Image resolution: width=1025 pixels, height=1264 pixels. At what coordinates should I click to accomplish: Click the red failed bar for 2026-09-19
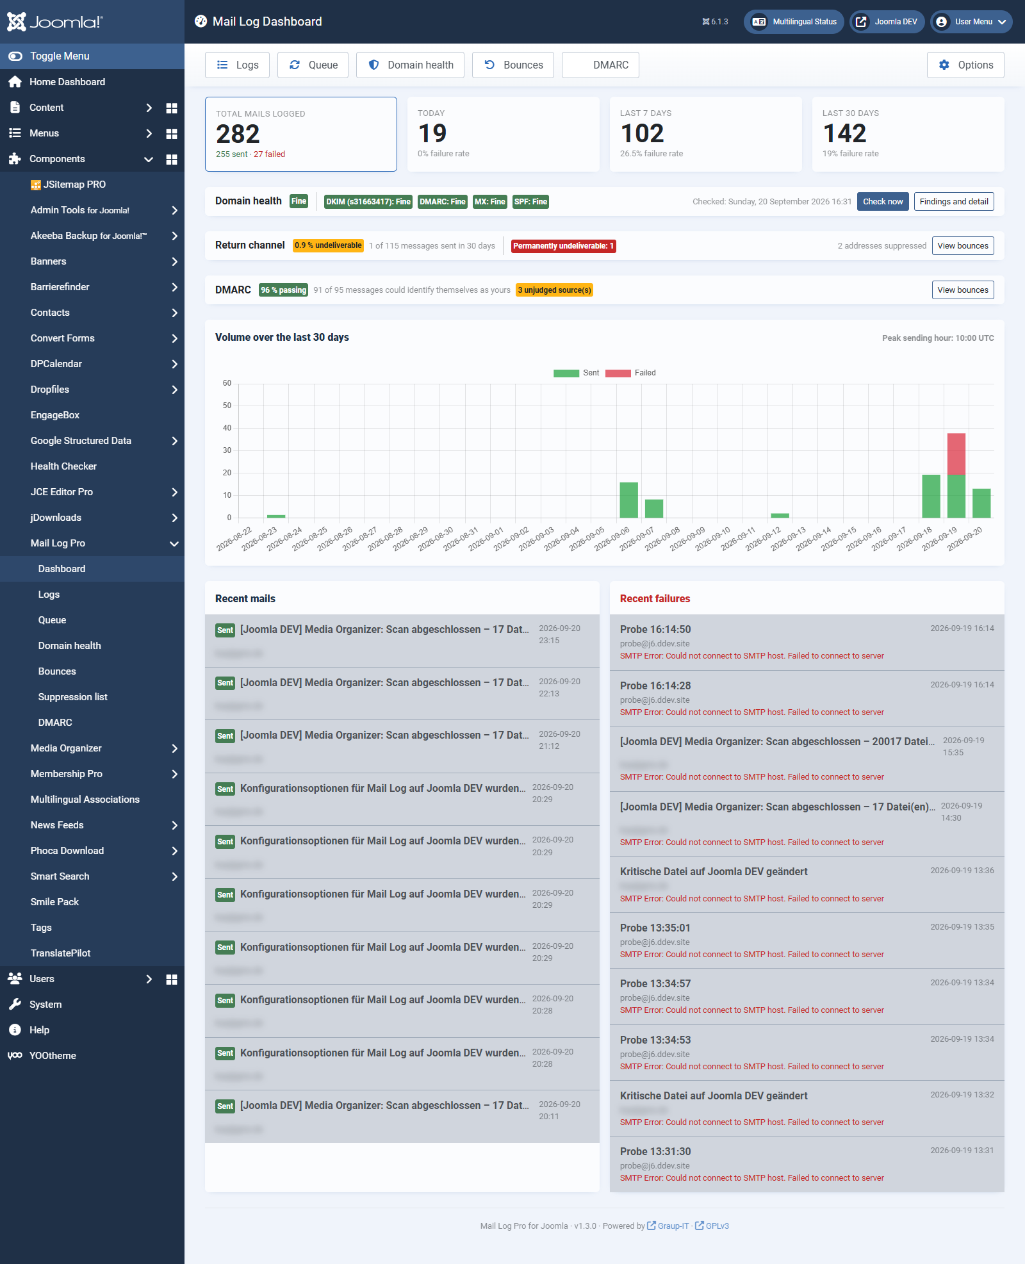pos(956,454)
